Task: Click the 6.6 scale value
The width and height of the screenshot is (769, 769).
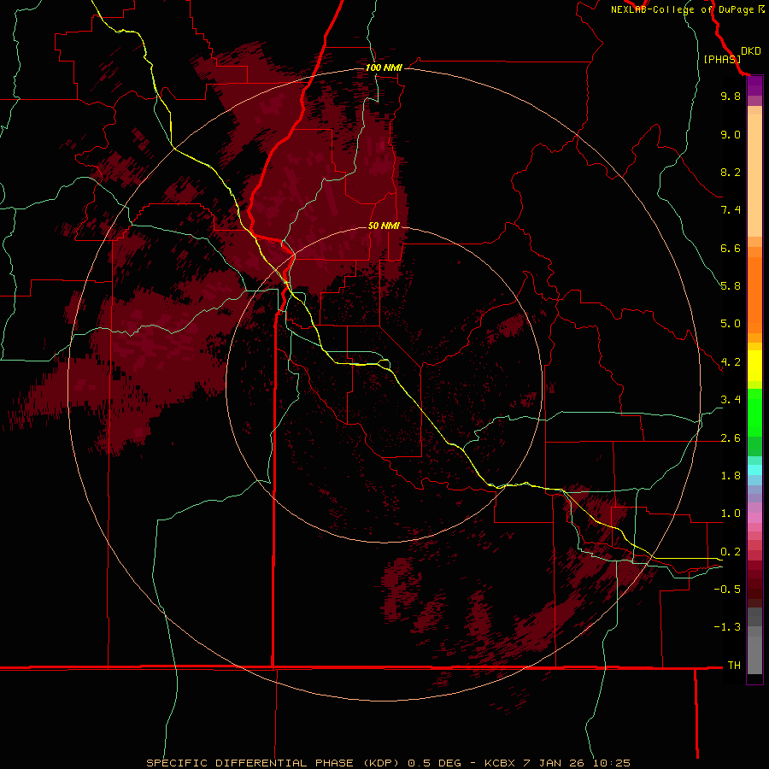Action: 731,248
